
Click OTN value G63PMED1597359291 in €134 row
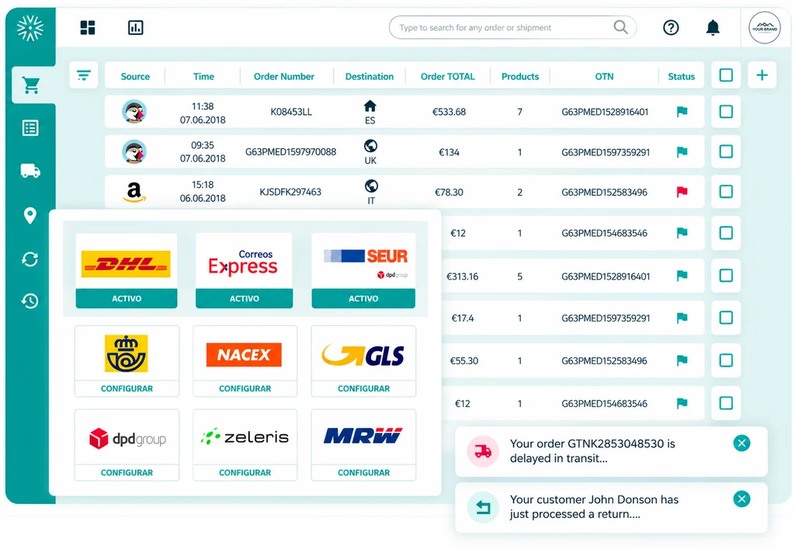coord(606,152)
